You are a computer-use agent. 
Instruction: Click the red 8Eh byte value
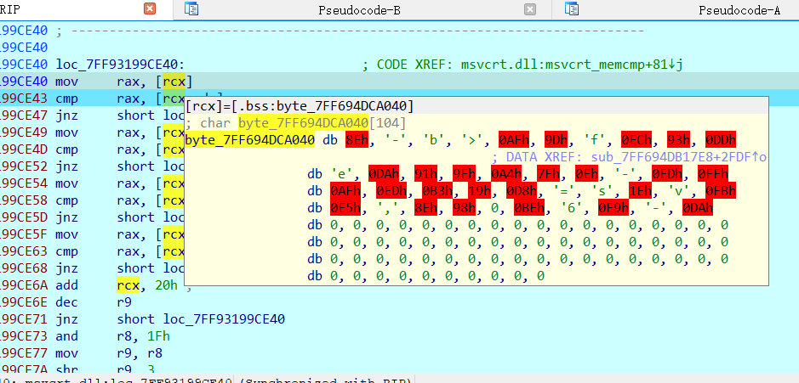356,140
